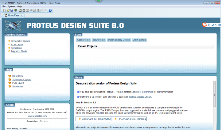
Task: Open PCB Layout from the toolbar icon
Action: coord(27,10)
